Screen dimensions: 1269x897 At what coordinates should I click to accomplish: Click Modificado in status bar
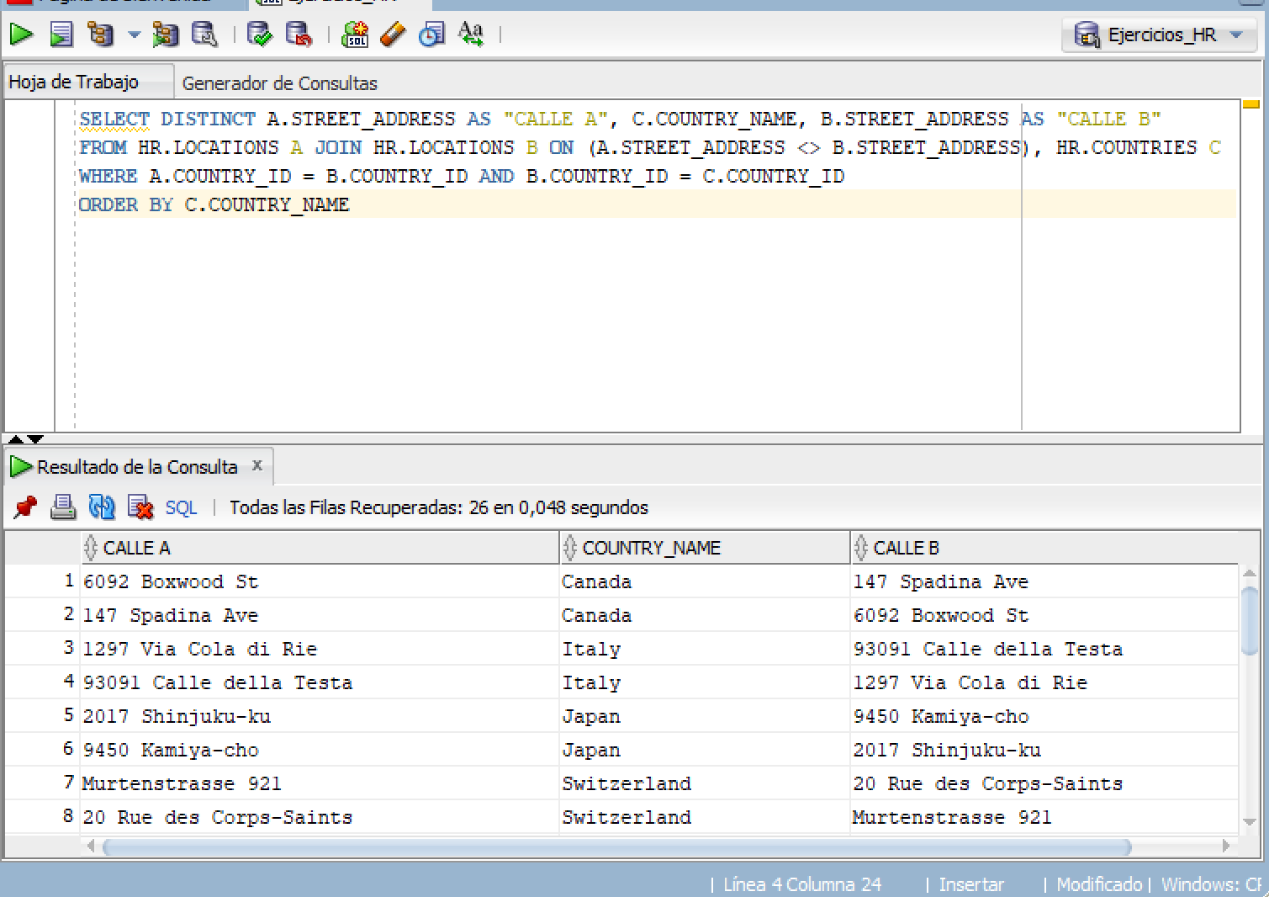tap(1099, 884)
